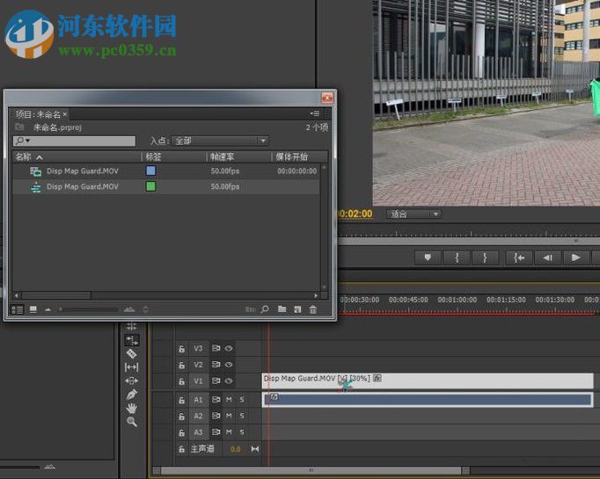Toggle sync lock for track A1
This screenshot has width=600, height=479.
(x=216, y=400)
